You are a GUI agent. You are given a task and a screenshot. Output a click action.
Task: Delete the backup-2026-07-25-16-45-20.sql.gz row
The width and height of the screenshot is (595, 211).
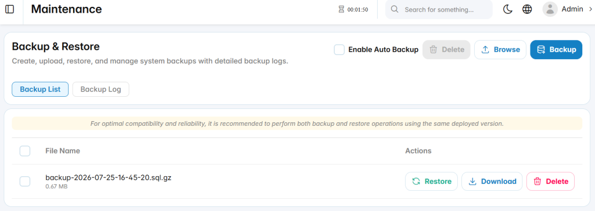pyautogui.click(x=551, y=181)
